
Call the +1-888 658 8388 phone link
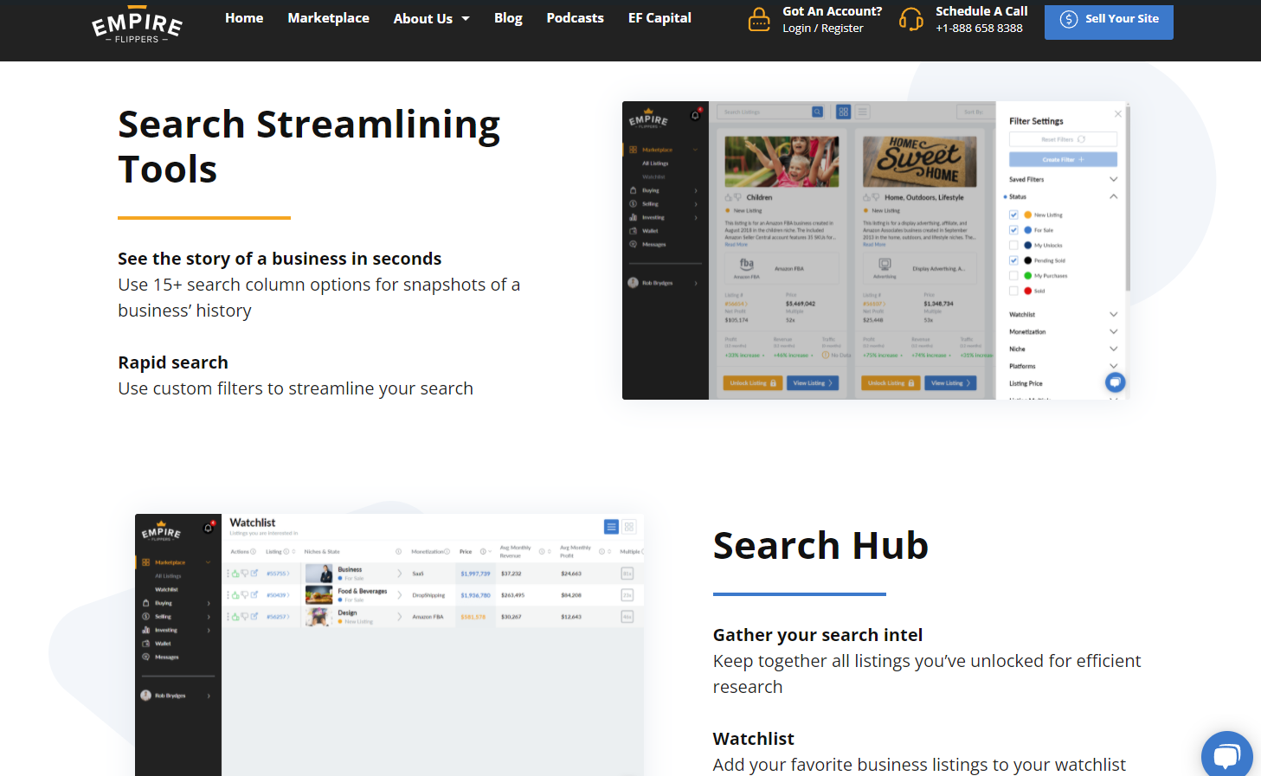pos(979,28)
